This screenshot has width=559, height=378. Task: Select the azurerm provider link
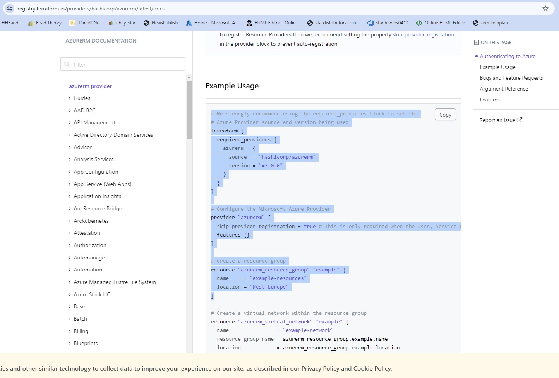point(90,86)
